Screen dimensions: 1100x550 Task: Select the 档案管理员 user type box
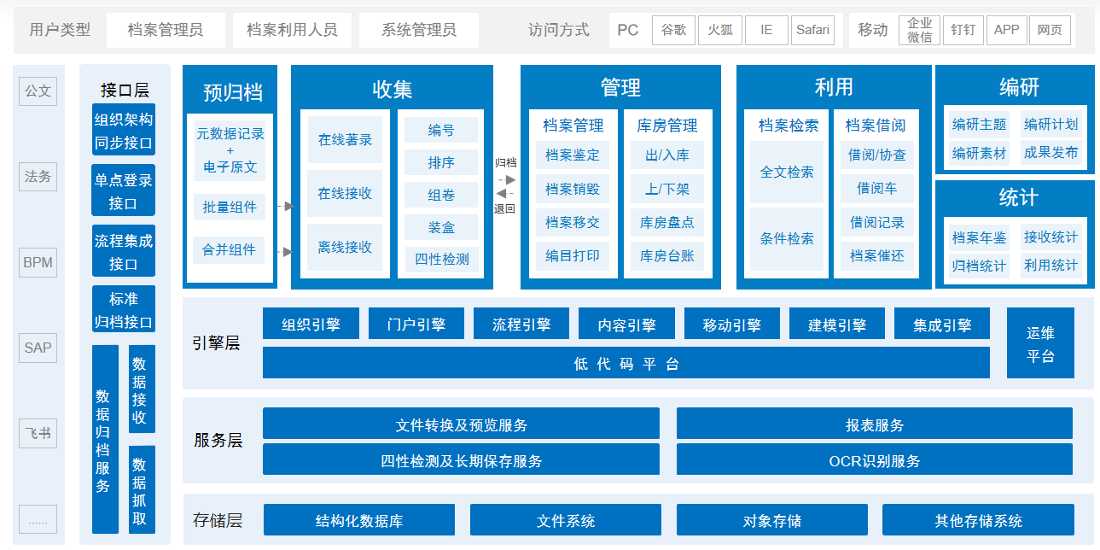click(166, 30)
